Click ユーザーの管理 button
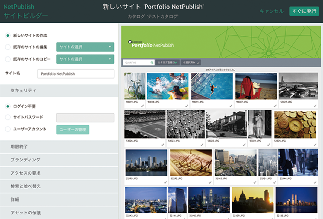Image resolution: width=323 pixels, height=219 pixels. coord(73,130)
